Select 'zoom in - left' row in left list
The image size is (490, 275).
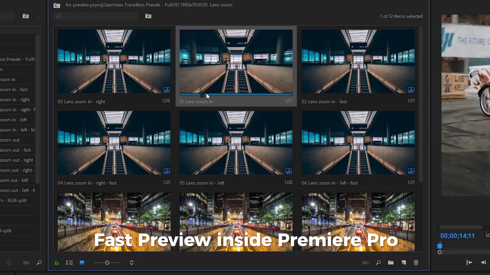(17, 120)
